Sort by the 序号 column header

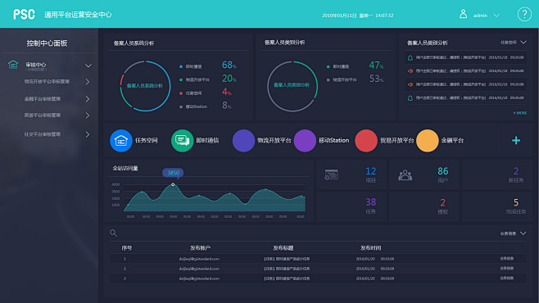(127, 248)
